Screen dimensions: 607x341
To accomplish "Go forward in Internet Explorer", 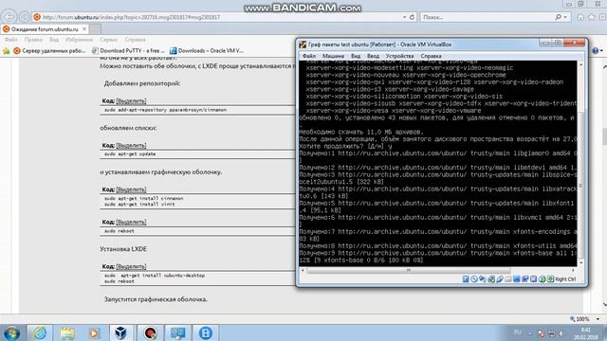I will [25, 17].
